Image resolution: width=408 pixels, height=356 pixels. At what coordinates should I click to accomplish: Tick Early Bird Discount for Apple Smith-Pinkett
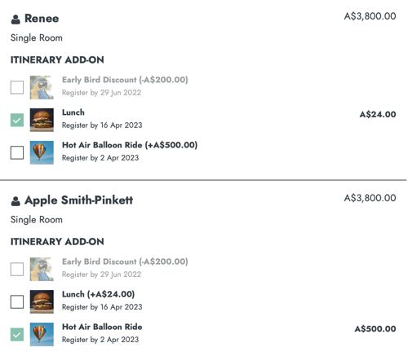point(17,269)
